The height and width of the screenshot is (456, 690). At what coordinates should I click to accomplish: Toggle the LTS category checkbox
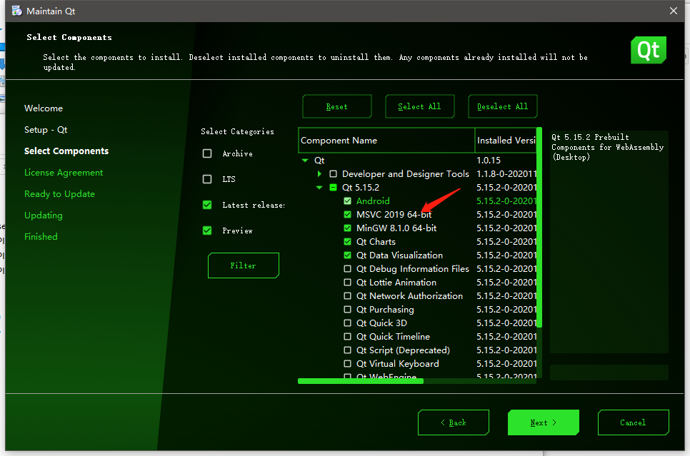(x=207, y=179)
